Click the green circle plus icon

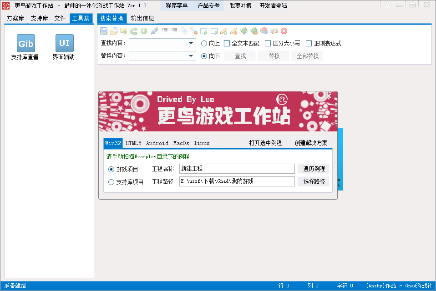[144, 31]
